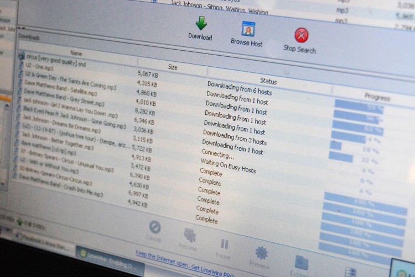Click the green Download arrow icon

[201, 24]
